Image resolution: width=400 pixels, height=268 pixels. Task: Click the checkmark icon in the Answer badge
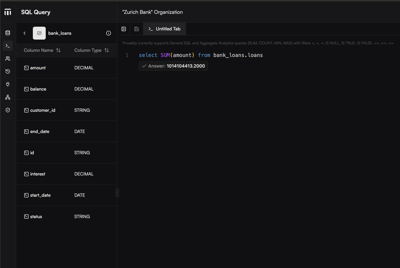point(144,66)
